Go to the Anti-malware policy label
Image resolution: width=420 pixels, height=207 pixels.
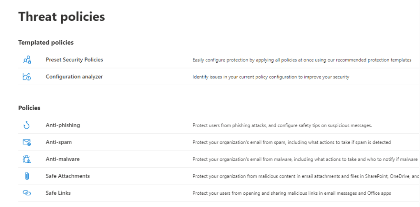(x=63, y=159)
